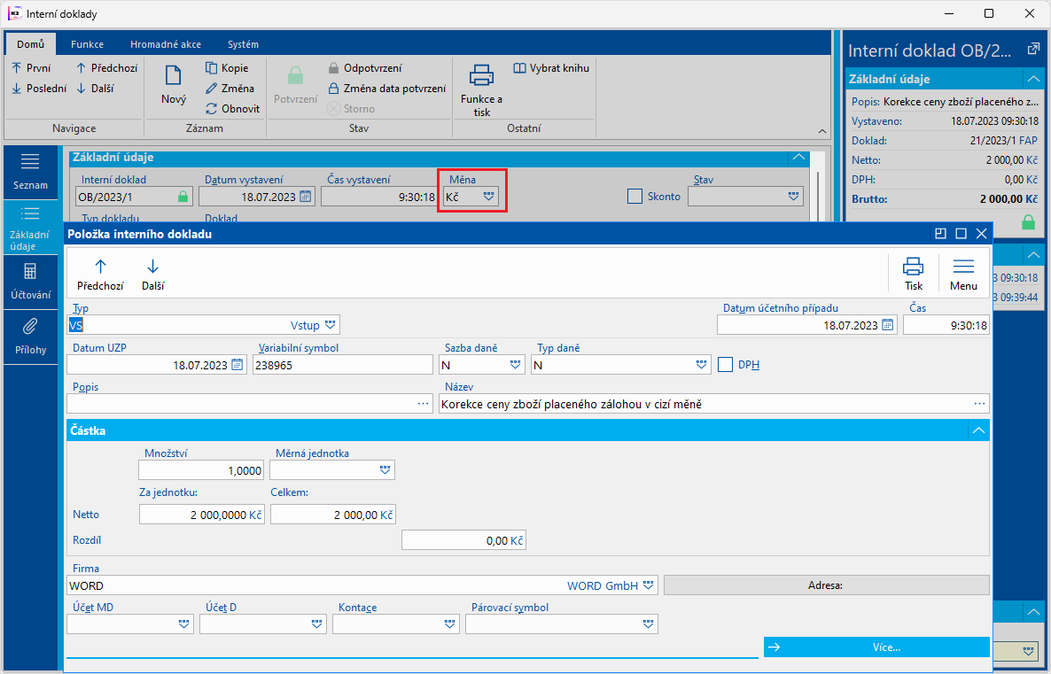This screenshot has width=1051, height=674.
Task: Open Účet D dropdown
Action: 317,624
